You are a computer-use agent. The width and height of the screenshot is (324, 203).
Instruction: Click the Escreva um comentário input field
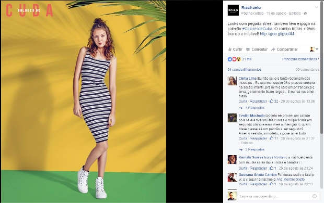[x=279, y=196]
